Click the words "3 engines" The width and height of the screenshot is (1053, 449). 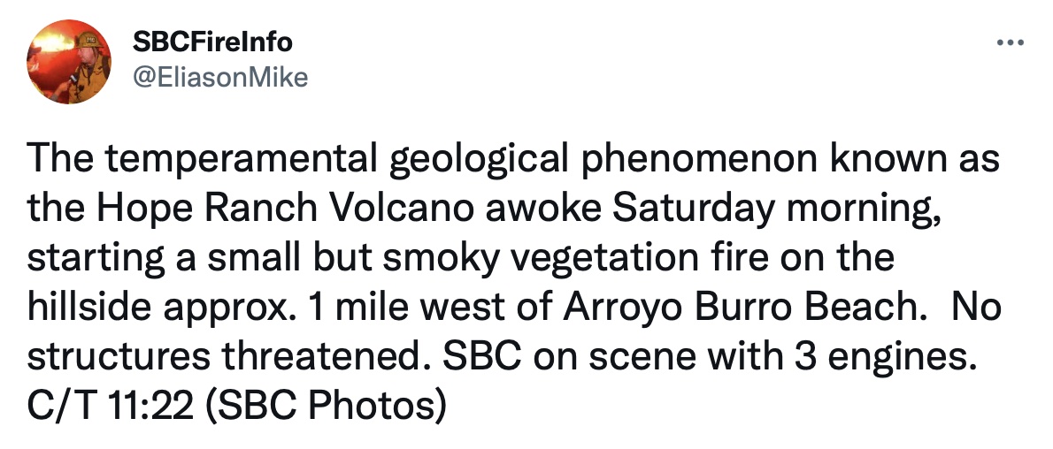[x=886, y=355]
